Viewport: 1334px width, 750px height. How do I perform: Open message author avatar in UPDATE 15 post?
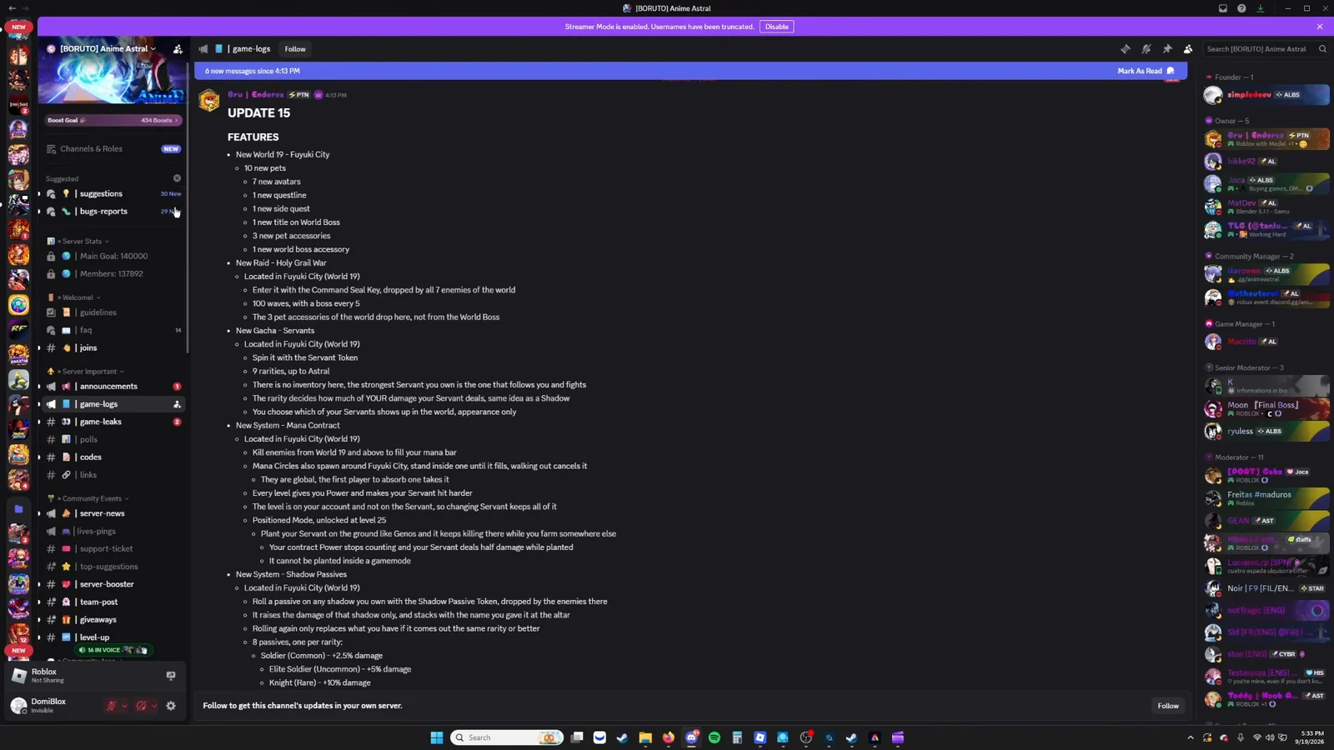click(x=209, y=101)
